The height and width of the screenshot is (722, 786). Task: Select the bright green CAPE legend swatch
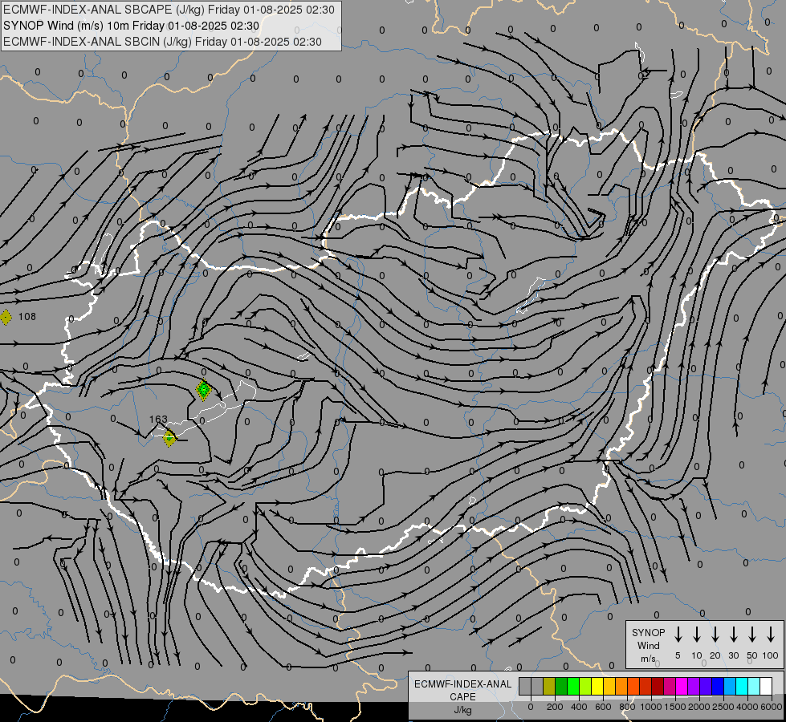[x=573, y=687]
